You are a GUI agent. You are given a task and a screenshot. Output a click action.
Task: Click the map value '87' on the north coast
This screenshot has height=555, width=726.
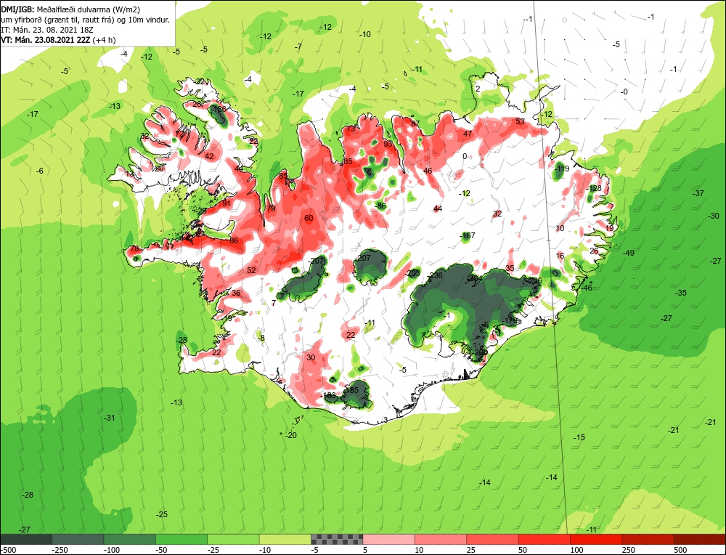point(415,124)
